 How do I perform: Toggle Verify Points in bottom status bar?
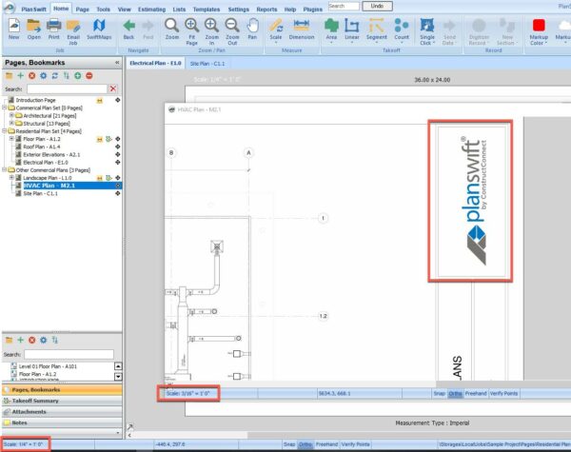[355, 444]
